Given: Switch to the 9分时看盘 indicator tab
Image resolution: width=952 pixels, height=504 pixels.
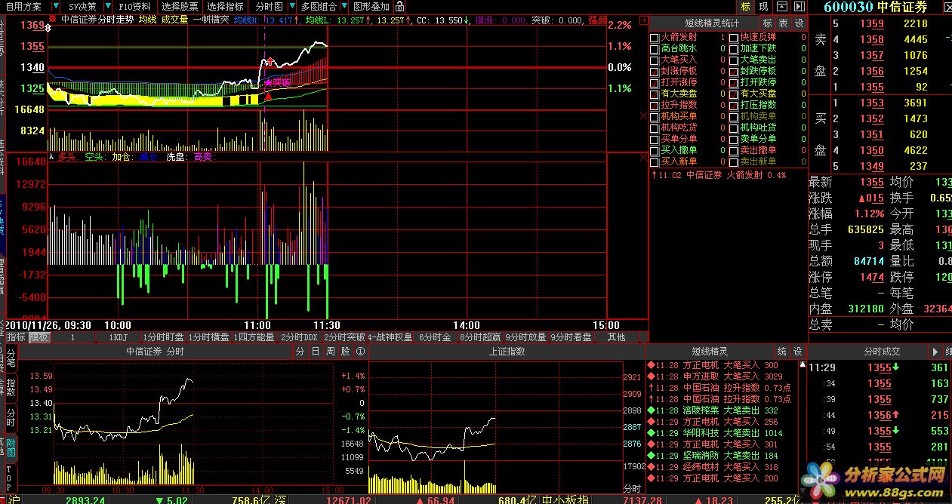Looking at the screenshot, I should pos(572,337).
